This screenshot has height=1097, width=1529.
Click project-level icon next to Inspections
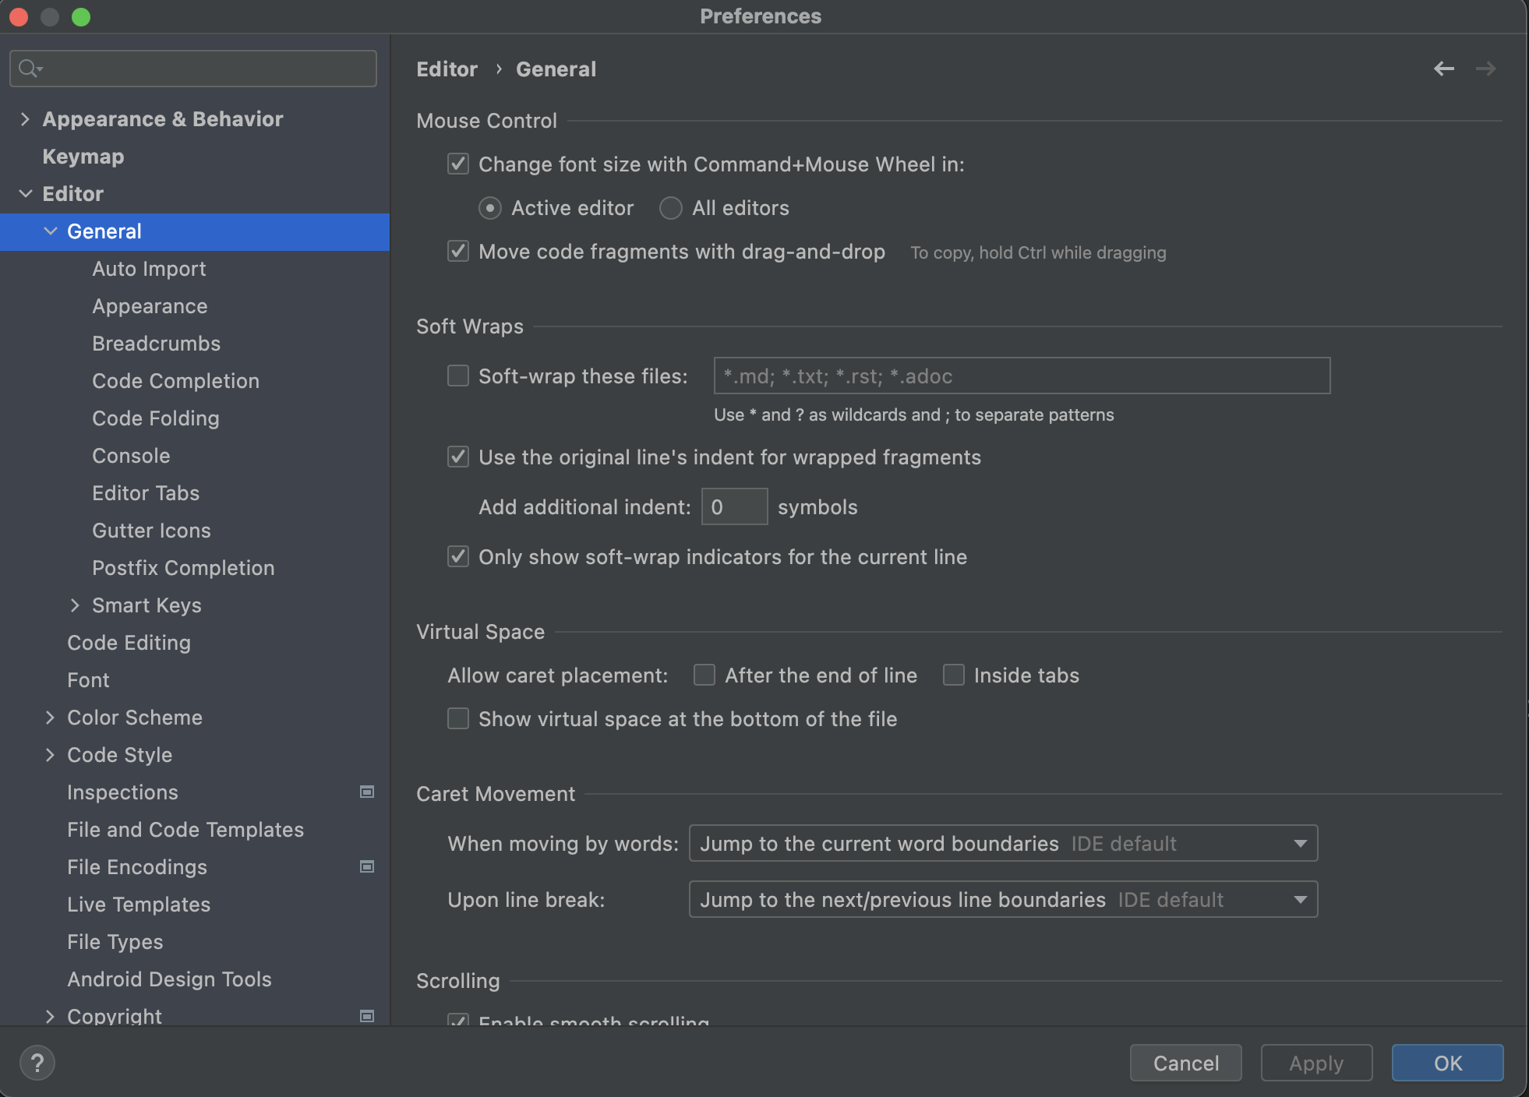click(367, 792)
